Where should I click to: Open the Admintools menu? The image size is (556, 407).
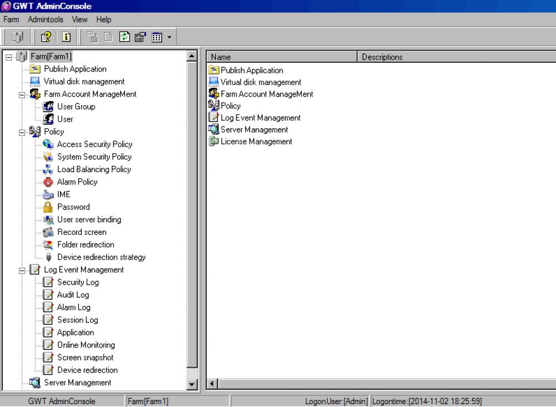(45, 19)
